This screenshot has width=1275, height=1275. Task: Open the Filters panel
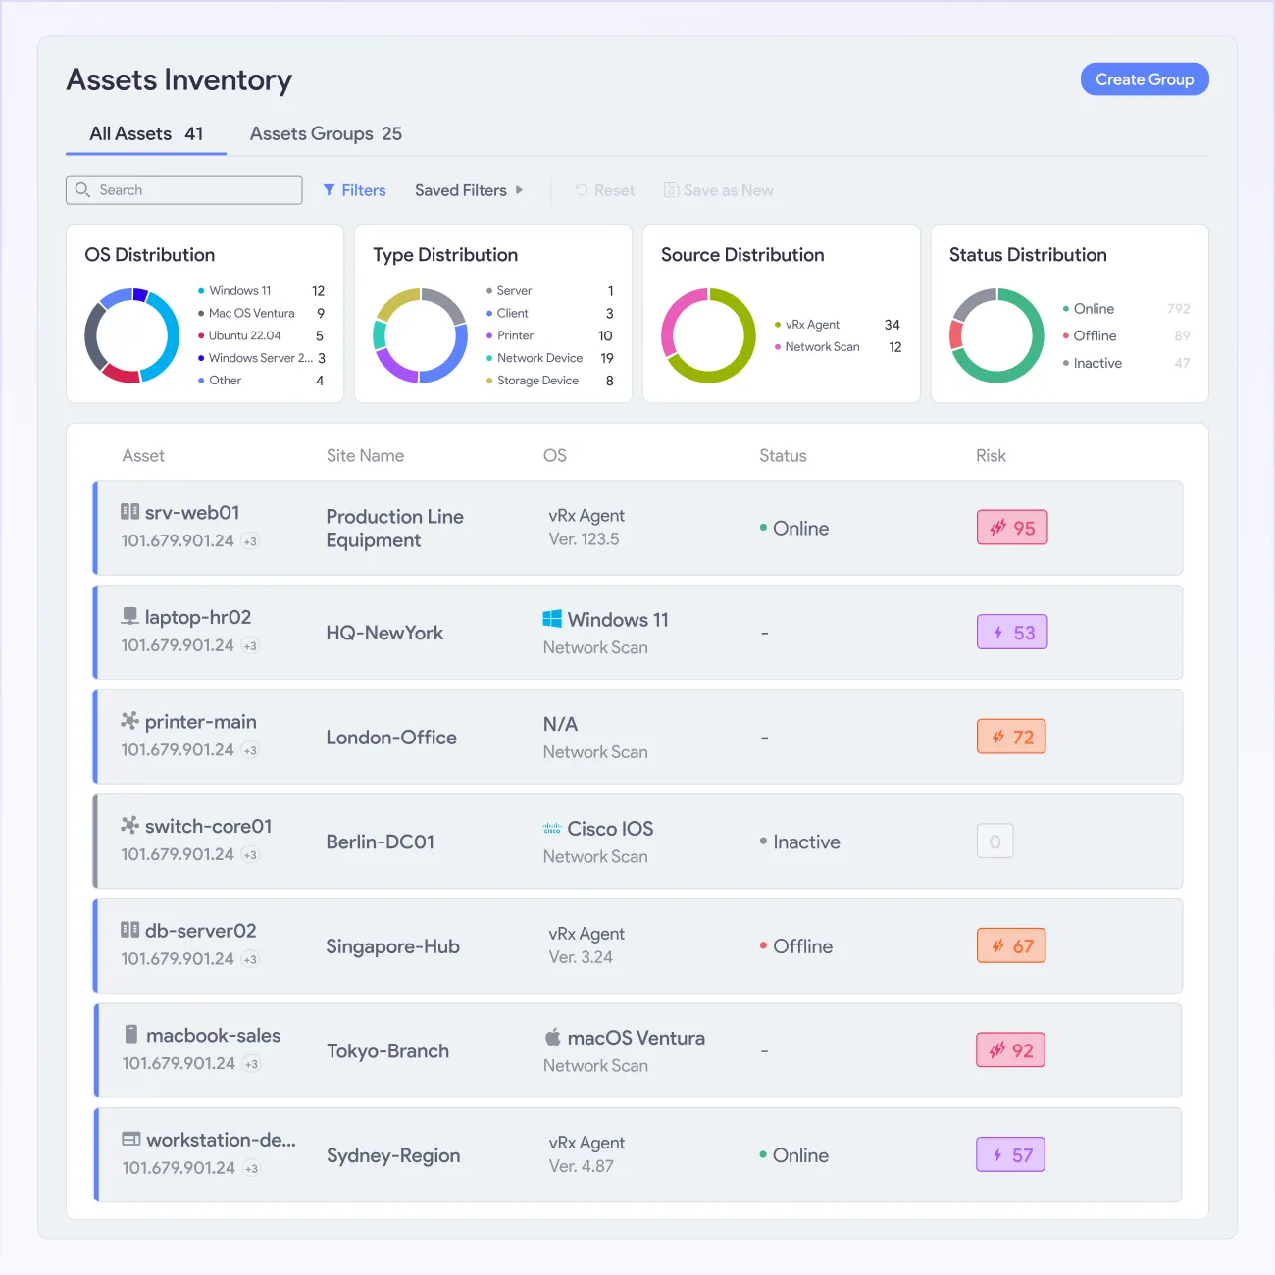(354, 190)
